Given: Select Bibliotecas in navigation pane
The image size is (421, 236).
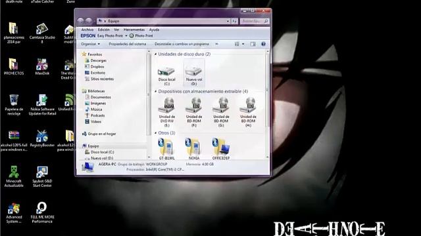Looking at the screenshot, I should [x=93, y=91].
